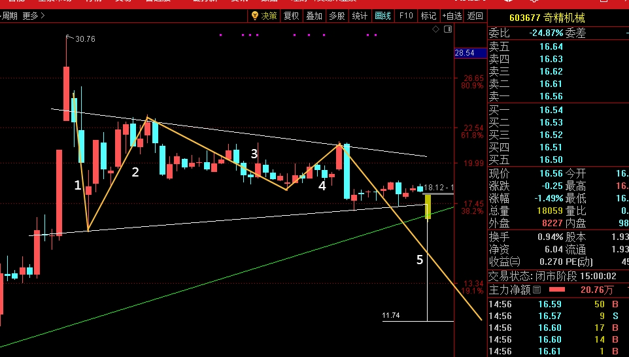Click the 净资 value 6.04
This screenshot has width=629, height=357.
pos(554,250)
